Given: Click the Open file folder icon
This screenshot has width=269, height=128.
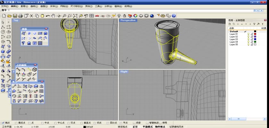Looking at the screenshot, I should tap(10, 16).
